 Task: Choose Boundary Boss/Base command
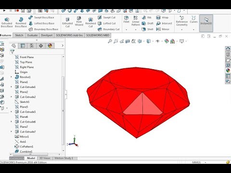tap(43, 29)
